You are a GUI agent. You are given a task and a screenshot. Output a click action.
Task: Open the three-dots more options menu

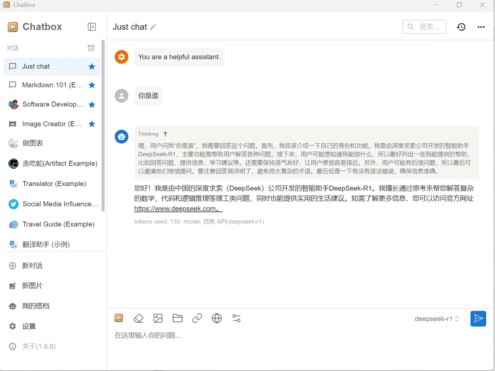[x=481, y=27]
